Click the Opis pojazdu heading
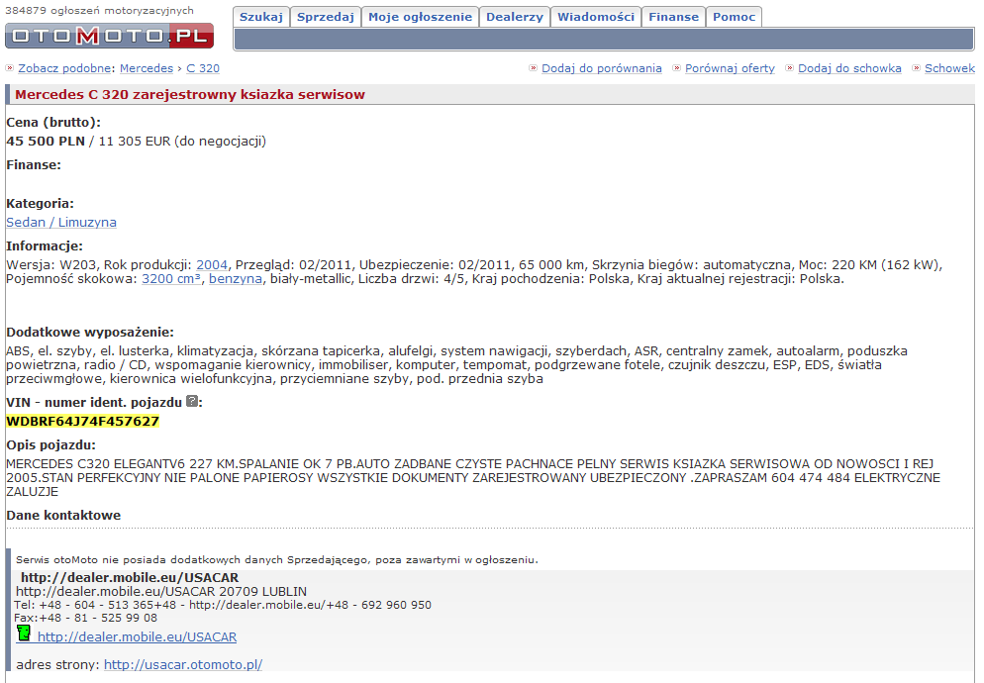This screenshot has height=683, width=984. [50, 445]
